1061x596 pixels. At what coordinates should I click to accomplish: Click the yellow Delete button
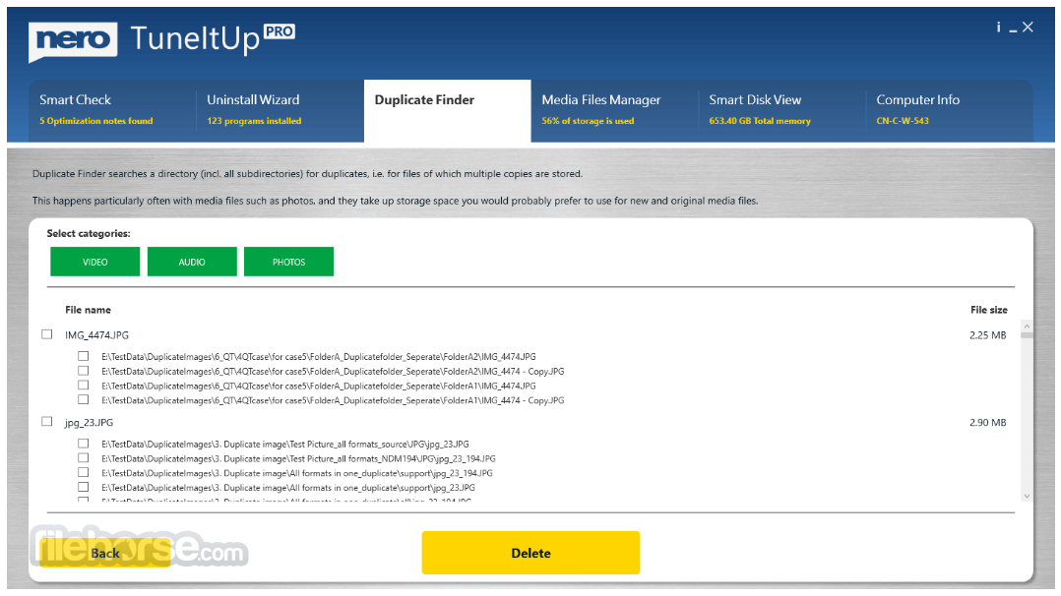(x=530, y=553)
